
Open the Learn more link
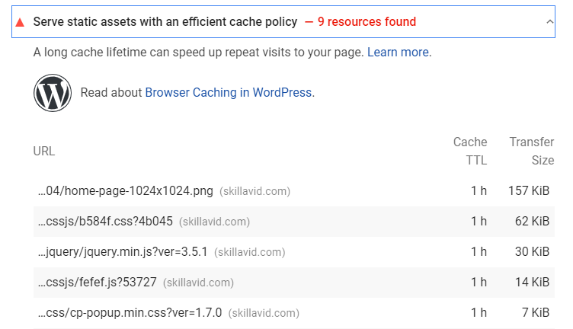398,53
